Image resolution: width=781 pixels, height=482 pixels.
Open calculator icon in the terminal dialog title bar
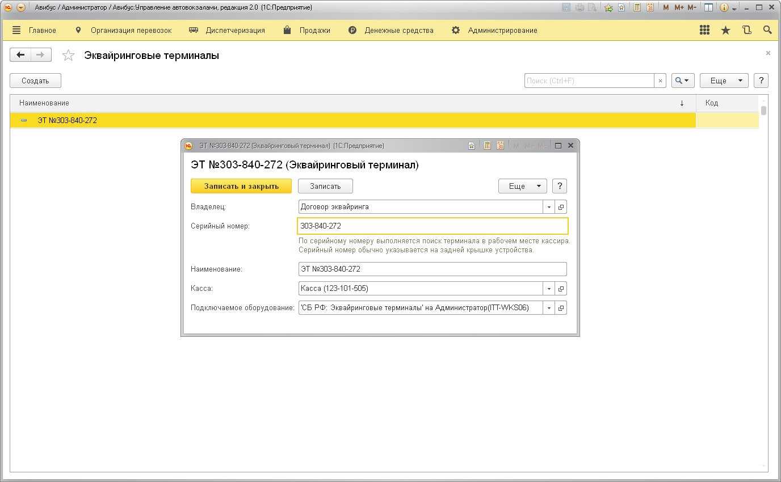(x=487, y=146)
